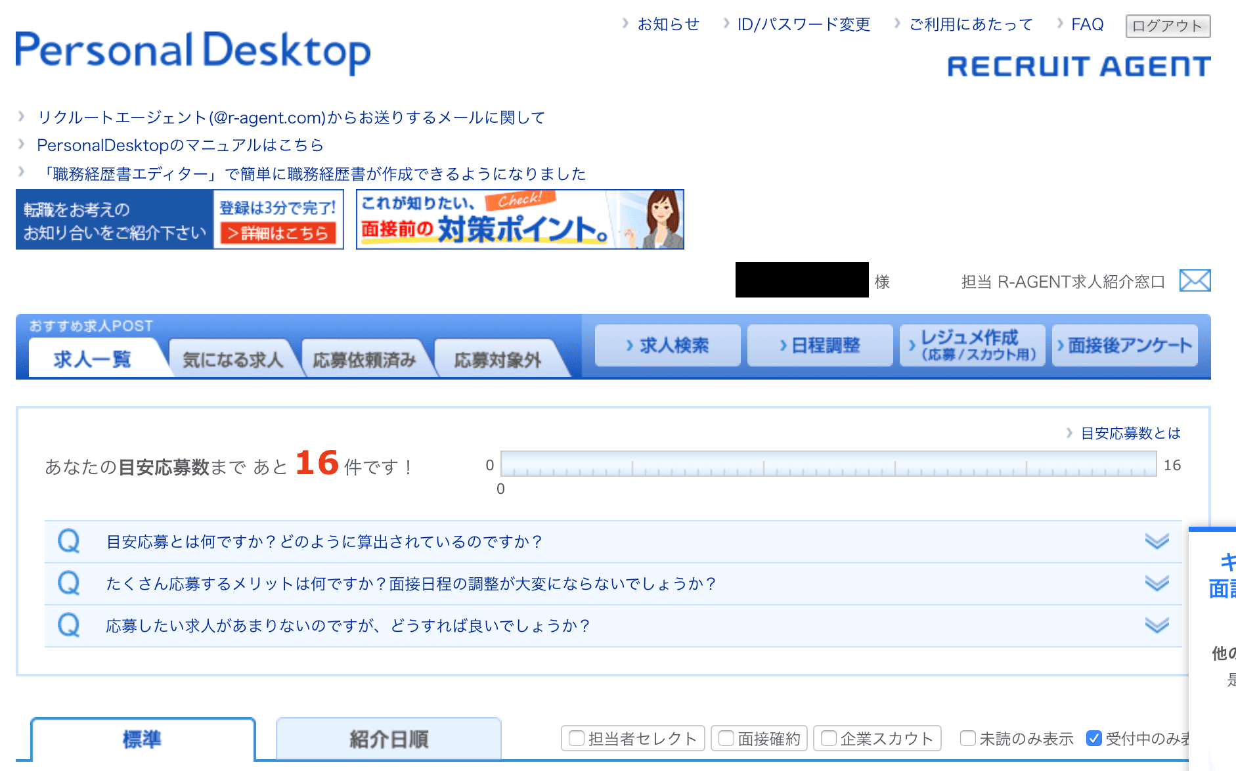Open the 面接前の対策ポイント banner
The image size is (1236, 771).
(519, 219)
